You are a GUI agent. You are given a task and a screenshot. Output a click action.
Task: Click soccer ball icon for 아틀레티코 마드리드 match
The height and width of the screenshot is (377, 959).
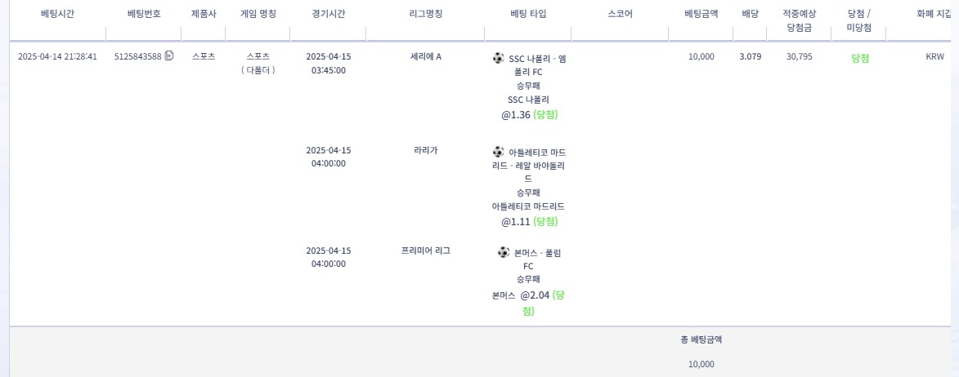pos(499,152)
